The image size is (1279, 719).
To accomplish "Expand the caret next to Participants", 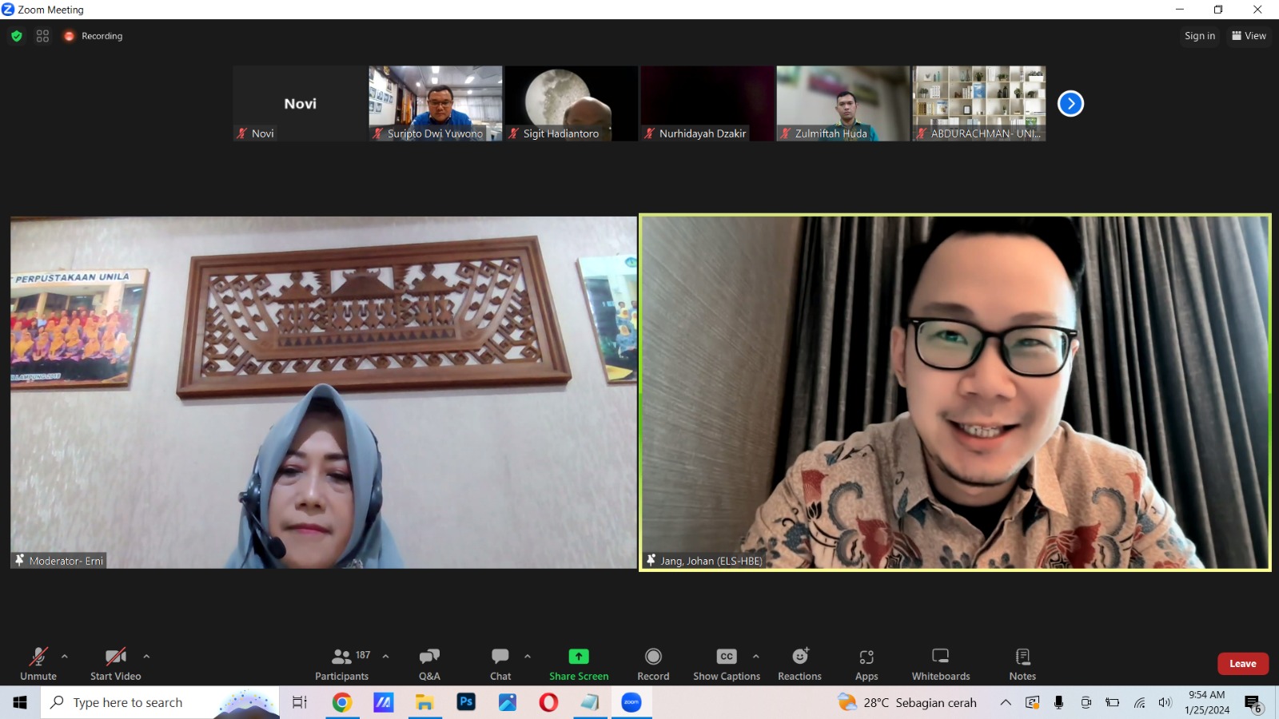I will (x=386, y=657).
